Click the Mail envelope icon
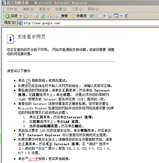The image size is (159, 163). click(x=101, y=16)
